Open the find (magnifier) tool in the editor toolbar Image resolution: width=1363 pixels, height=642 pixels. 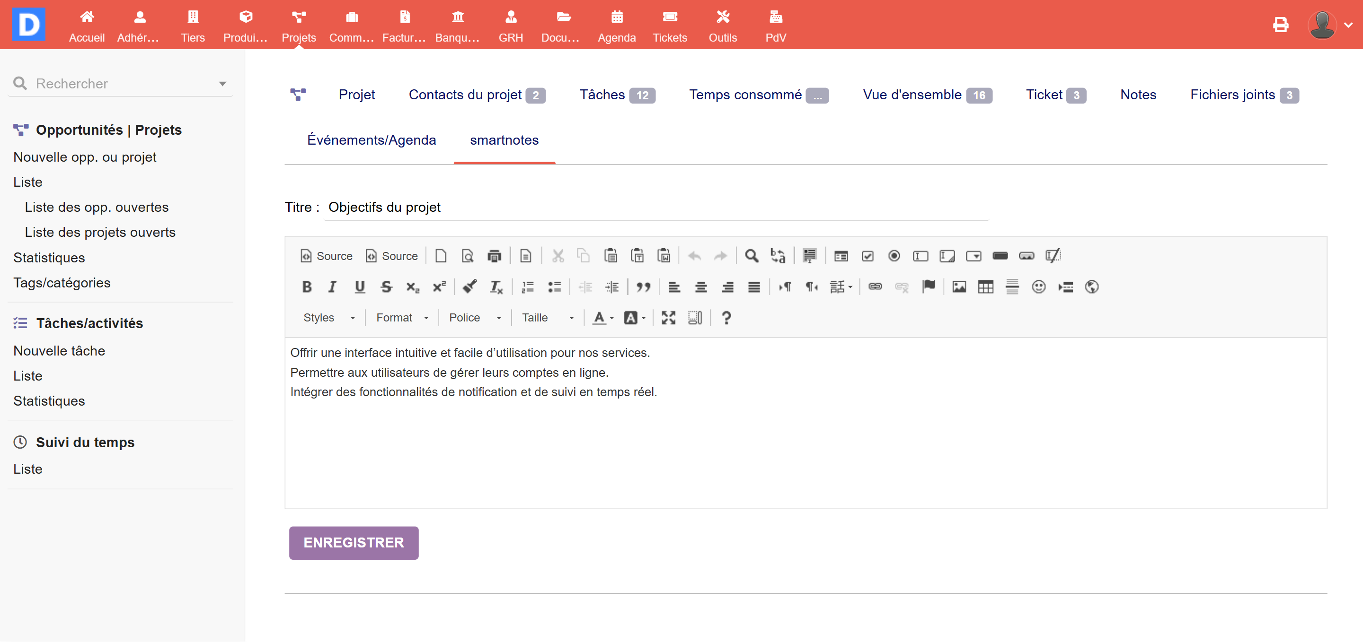coord(752,256)
